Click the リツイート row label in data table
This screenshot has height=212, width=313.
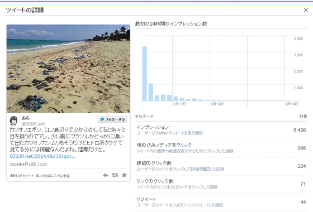(x=146, y=199)
